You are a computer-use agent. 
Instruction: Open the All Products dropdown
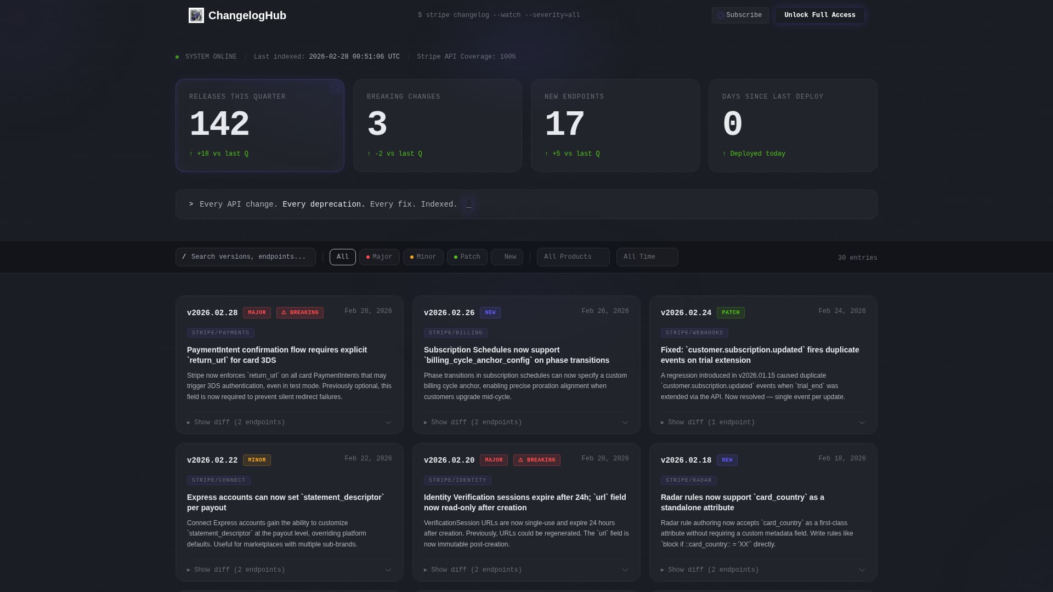573,257
